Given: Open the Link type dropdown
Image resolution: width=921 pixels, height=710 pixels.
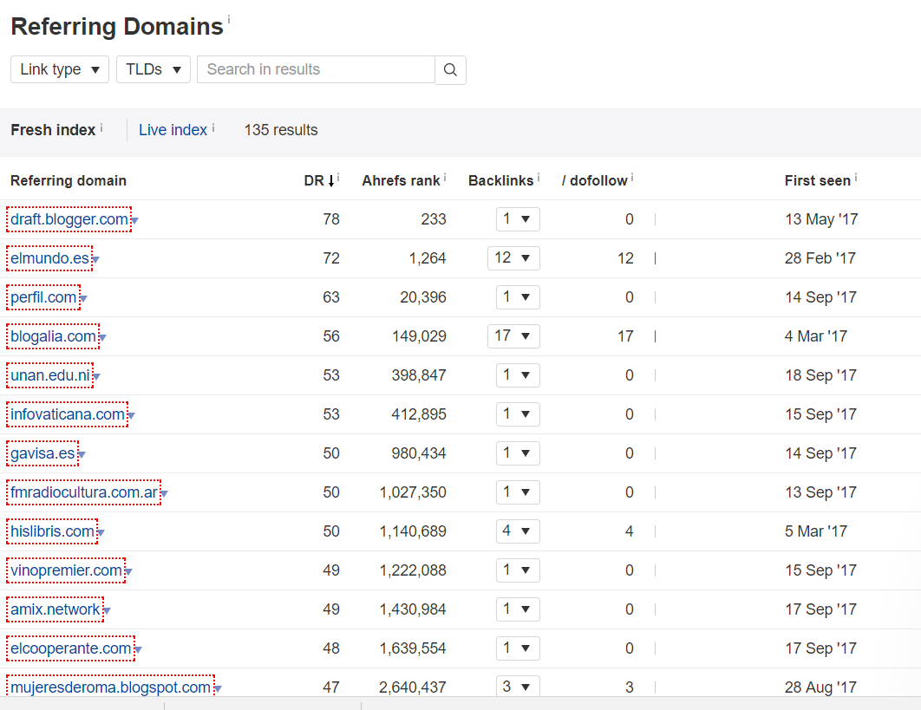Looking at the screenshot, I should pos(60,69).
